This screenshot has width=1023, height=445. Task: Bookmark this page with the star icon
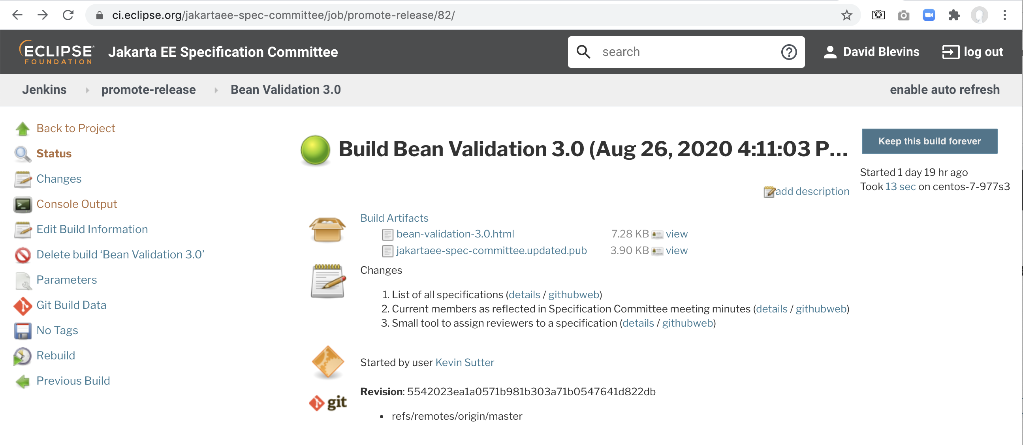point(846,15)
